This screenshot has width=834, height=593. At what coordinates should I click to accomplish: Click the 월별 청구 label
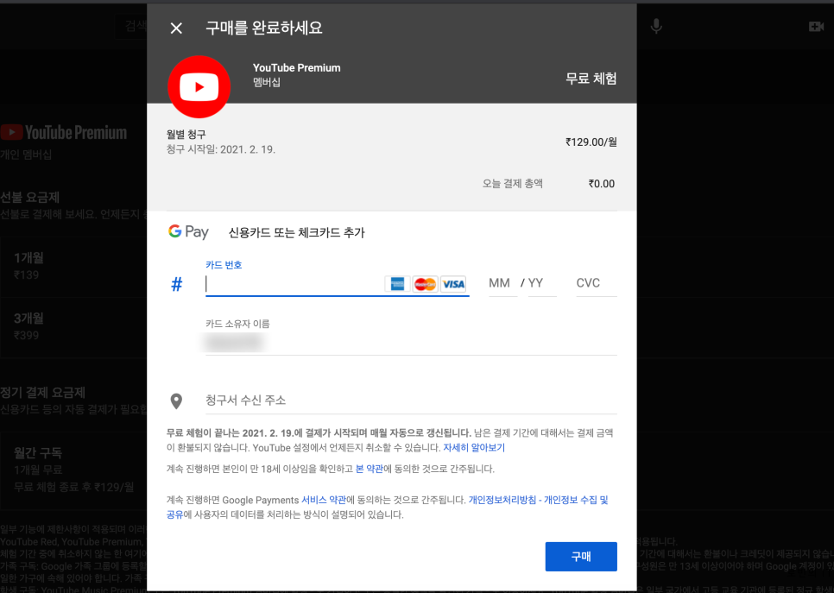(186, 135)
